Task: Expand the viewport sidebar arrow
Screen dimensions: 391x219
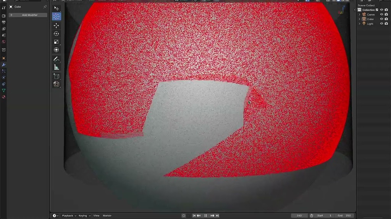Action: point(355,10)
